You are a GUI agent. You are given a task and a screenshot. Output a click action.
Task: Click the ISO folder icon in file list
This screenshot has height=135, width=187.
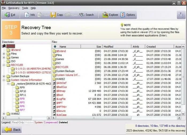click(x=54, y=63)
